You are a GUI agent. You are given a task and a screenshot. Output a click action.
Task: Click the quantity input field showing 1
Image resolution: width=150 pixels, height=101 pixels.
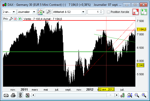(x=94, y=12)
